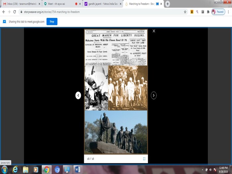The image size is (232, 174).
Task: Toggle fullscreen view of the story reader
Action: 144,159
